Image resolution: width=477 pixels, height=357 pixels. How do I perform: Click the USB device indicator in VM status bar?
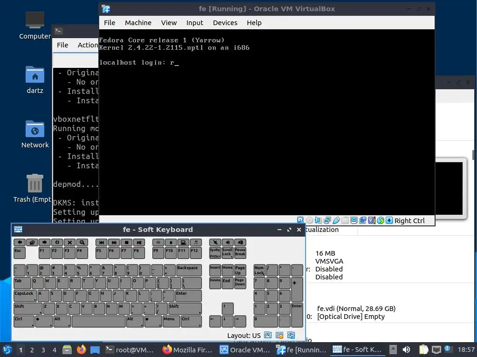pos(336,220)
